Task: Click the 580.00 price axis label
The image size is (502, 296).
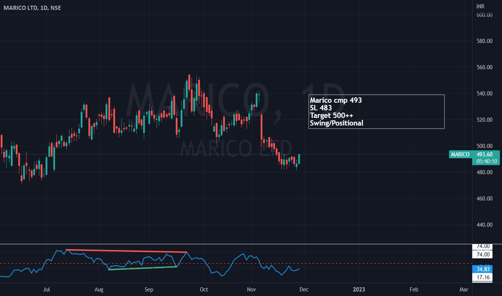Action: click(484, 41)
